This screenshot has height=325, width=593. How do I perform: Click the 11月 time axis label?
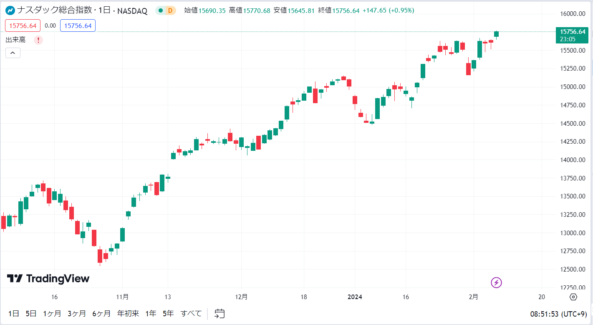pyautogui.click(x=122, y=297)
